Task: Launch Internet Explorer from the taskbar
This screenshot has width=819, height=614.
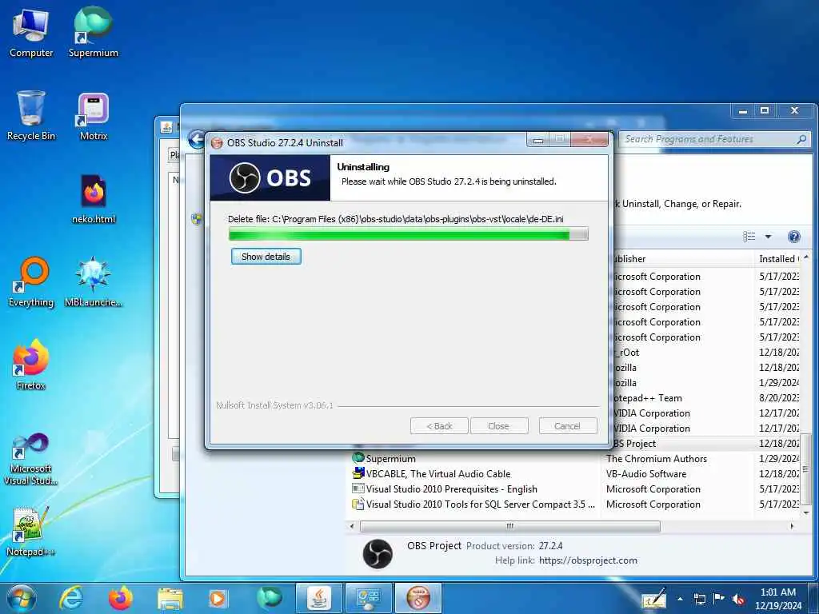Action: tap(70, 598)
